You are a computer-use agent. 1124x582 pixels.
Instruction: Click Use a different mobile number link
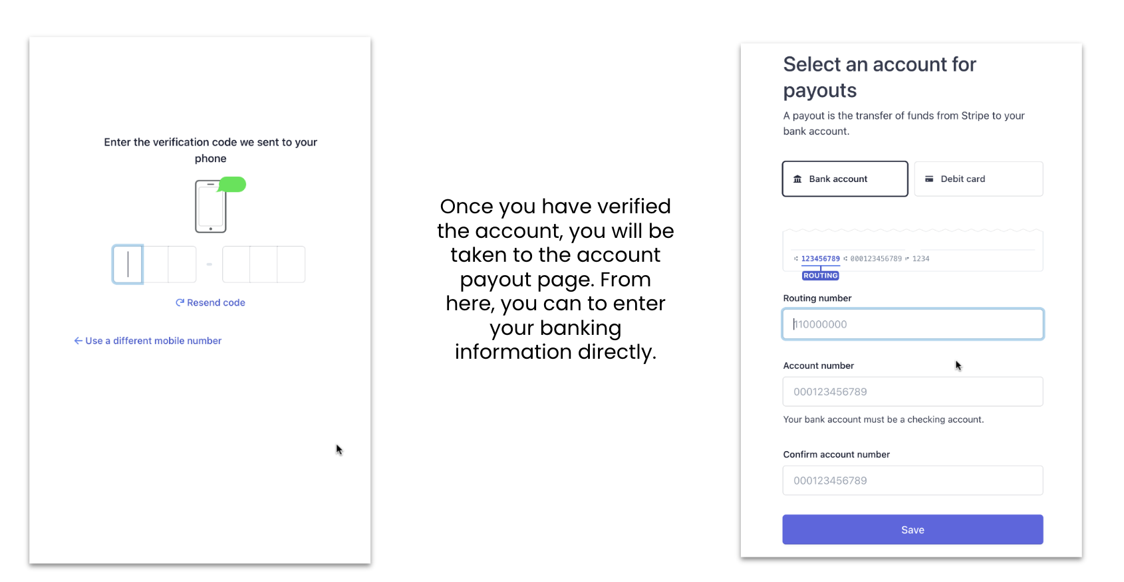[x=154, y=341]
